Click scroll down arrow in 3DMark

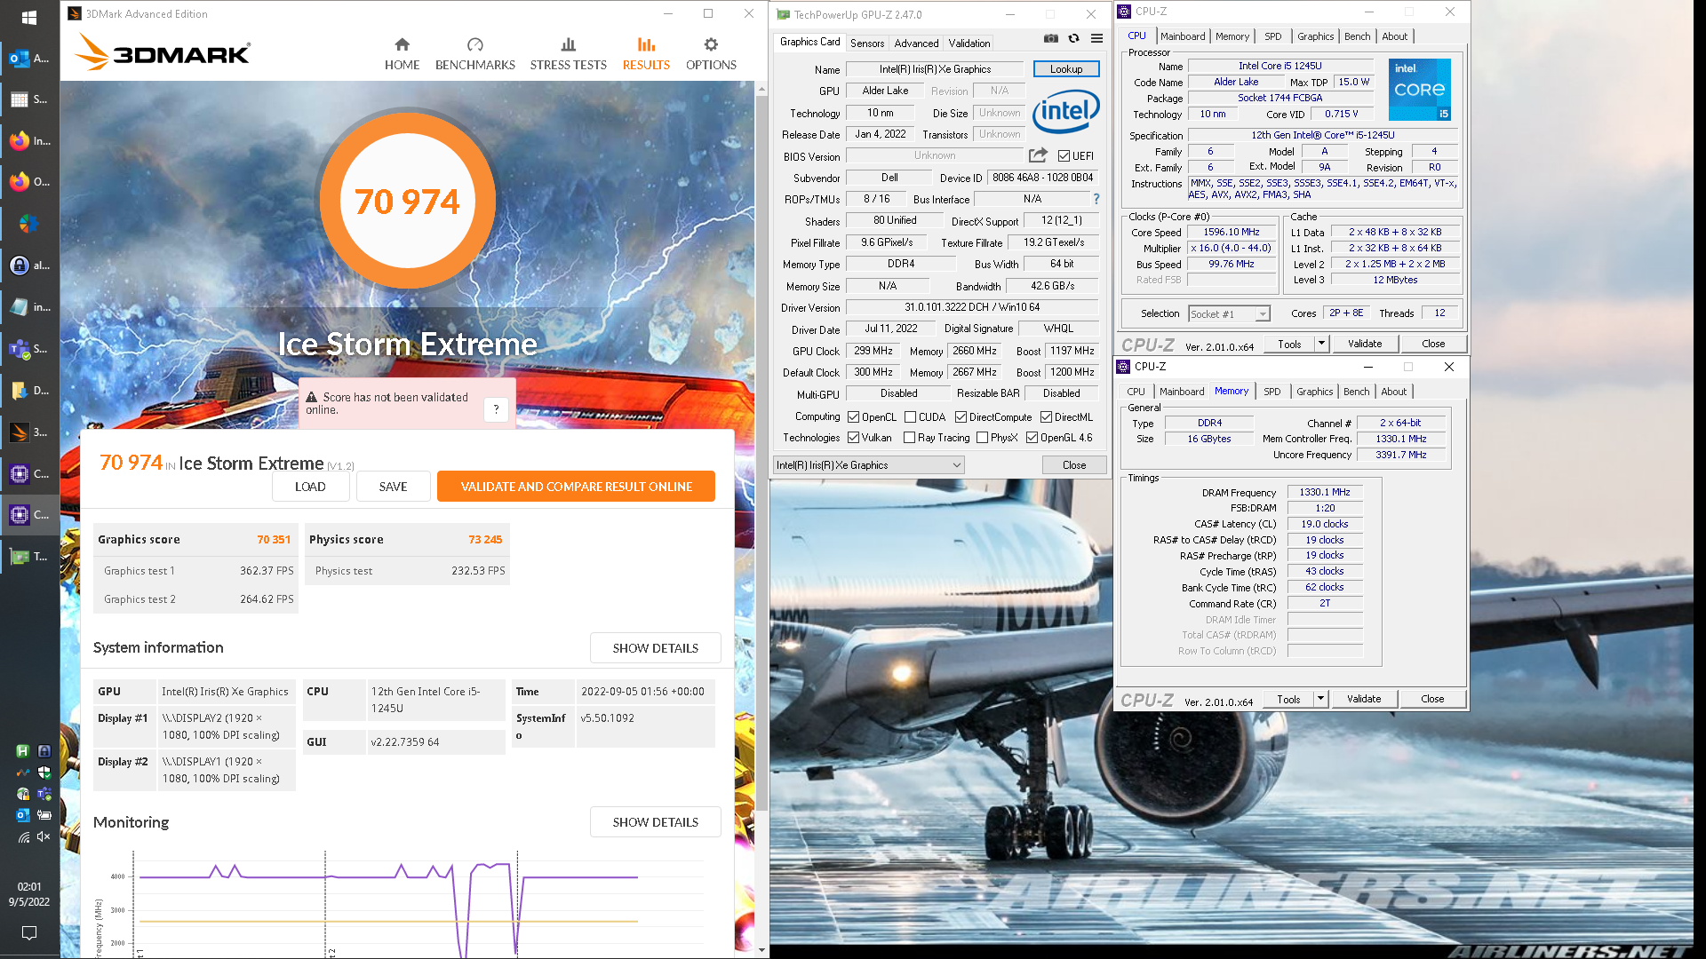761,949
